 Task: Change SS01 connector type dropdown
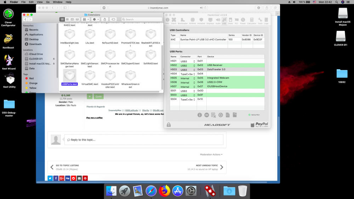tap(188, 91)
